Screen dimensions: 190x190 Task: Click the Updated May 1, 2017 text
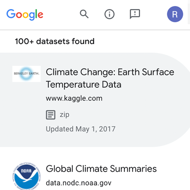pos(81,129)
